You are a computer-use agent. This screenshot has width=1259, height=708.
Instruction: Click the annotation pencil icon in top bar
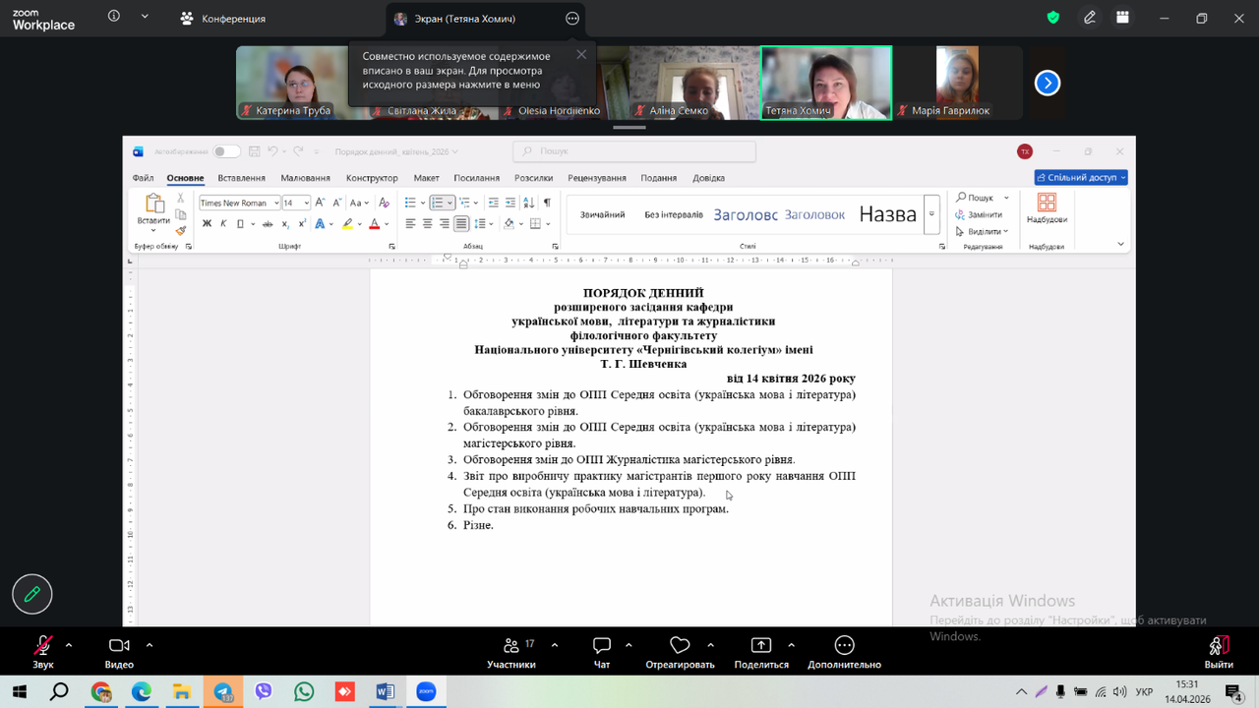pyautogui.click(x=1090, y=18)
